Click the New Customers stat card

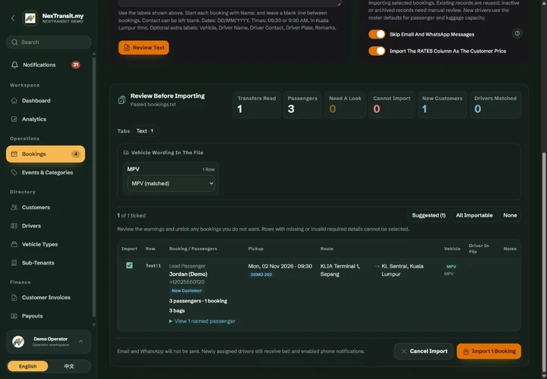(442, 105)
